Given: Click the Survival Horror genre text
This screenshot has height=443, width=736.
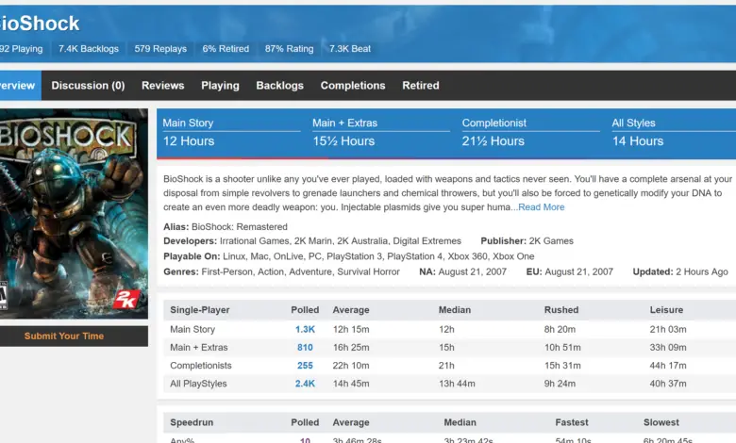Looking at the screenshot, I should [368, 271].
